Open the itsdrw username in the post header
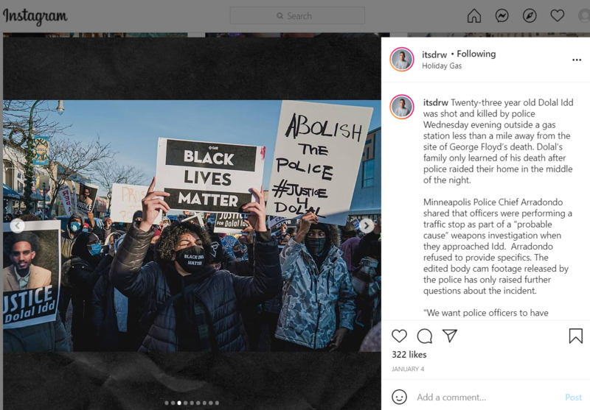The height and width of the screenshot is (410, 590). pyautogui.click(x=434, y=54)
